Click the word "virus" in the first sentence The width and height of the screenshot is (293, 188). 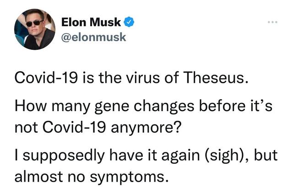(143, 77)
